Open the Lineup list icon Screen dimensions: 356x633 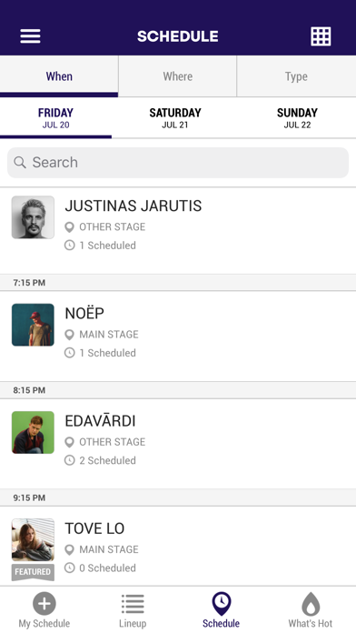(133, 604)
